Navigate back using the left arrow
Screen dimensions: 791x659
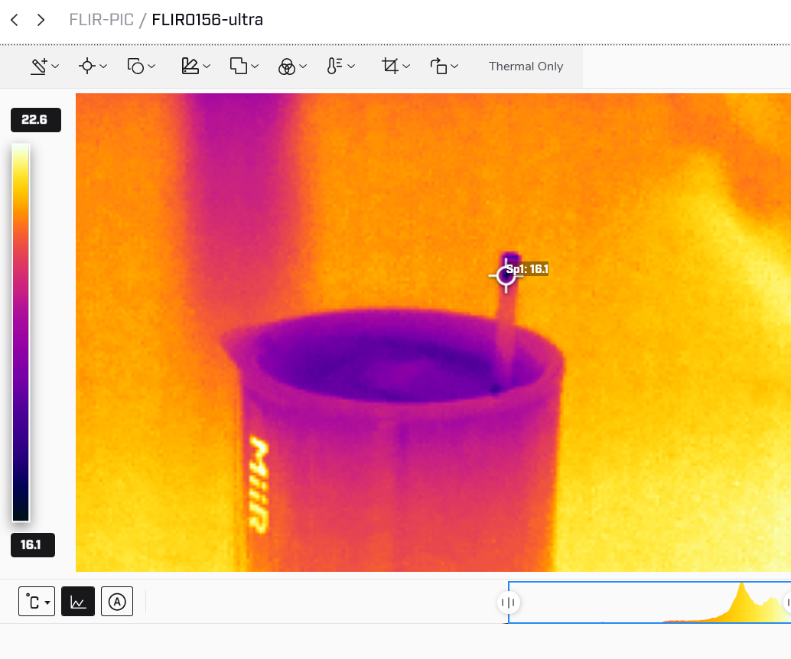14,20
